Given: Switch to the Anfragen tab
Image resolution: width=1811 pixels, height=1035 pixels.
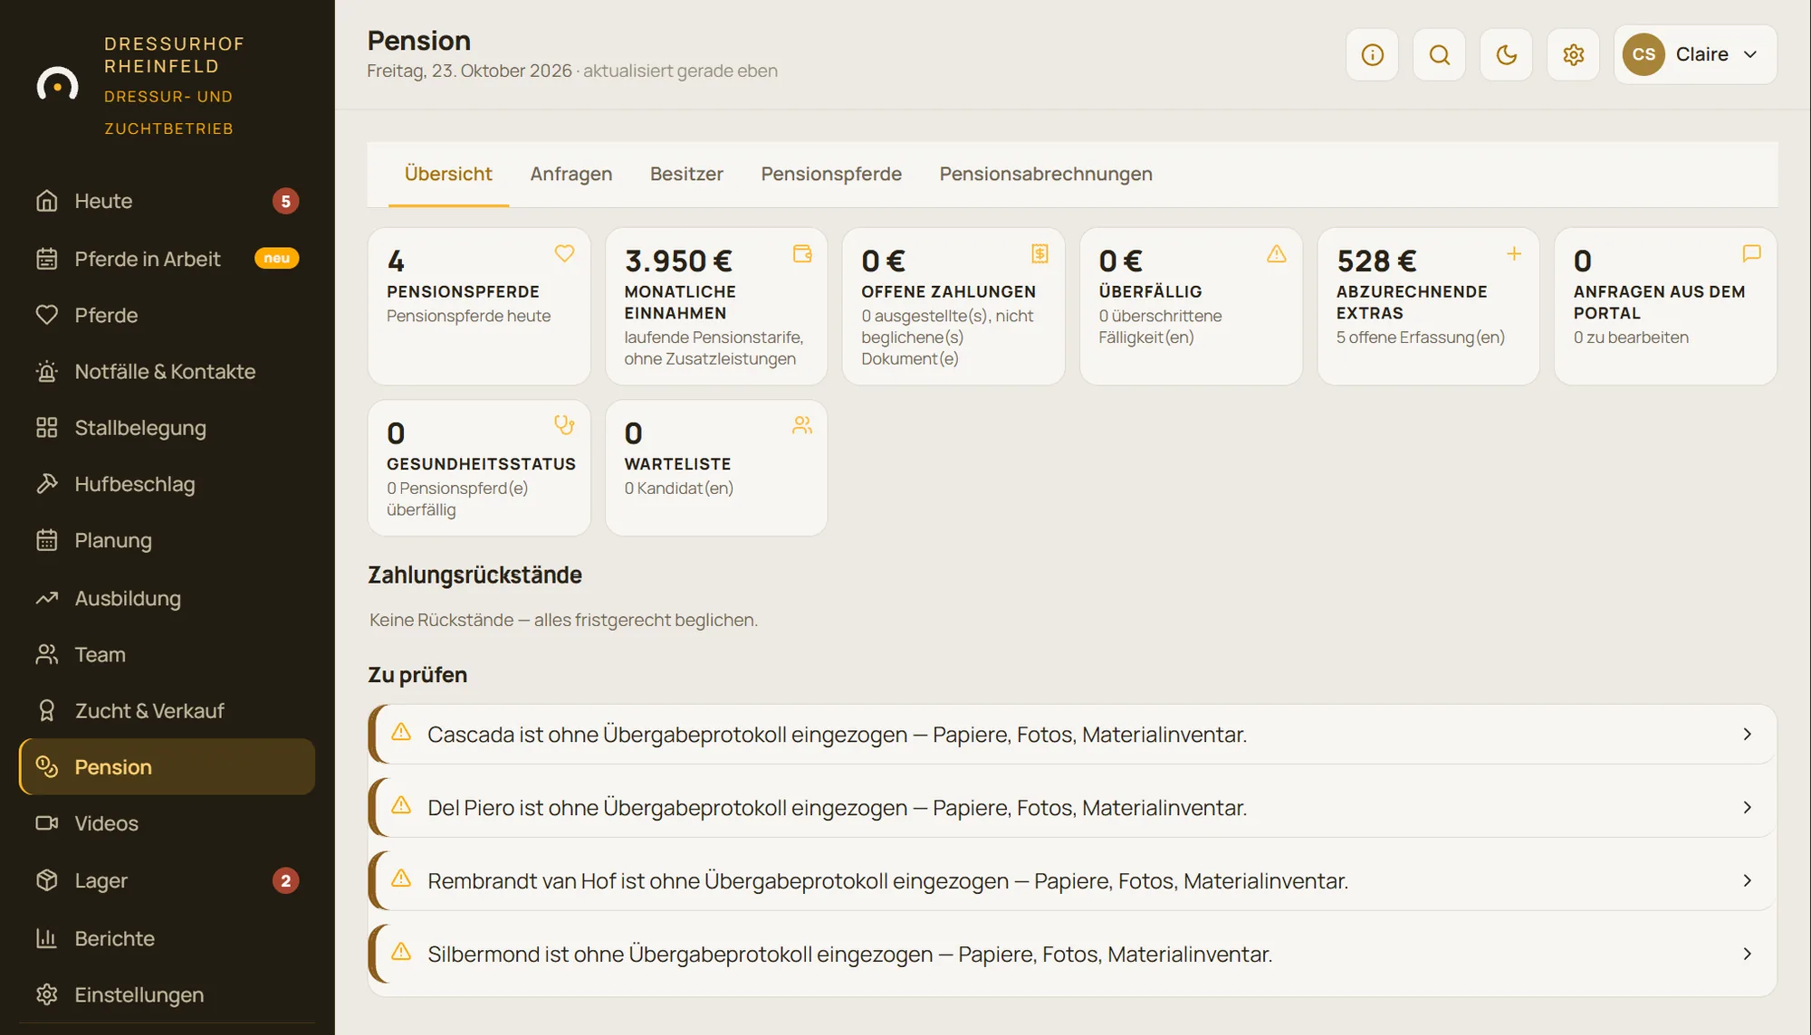Looking at the screenshot, I should pyautogui.click(x=571, y=174).
